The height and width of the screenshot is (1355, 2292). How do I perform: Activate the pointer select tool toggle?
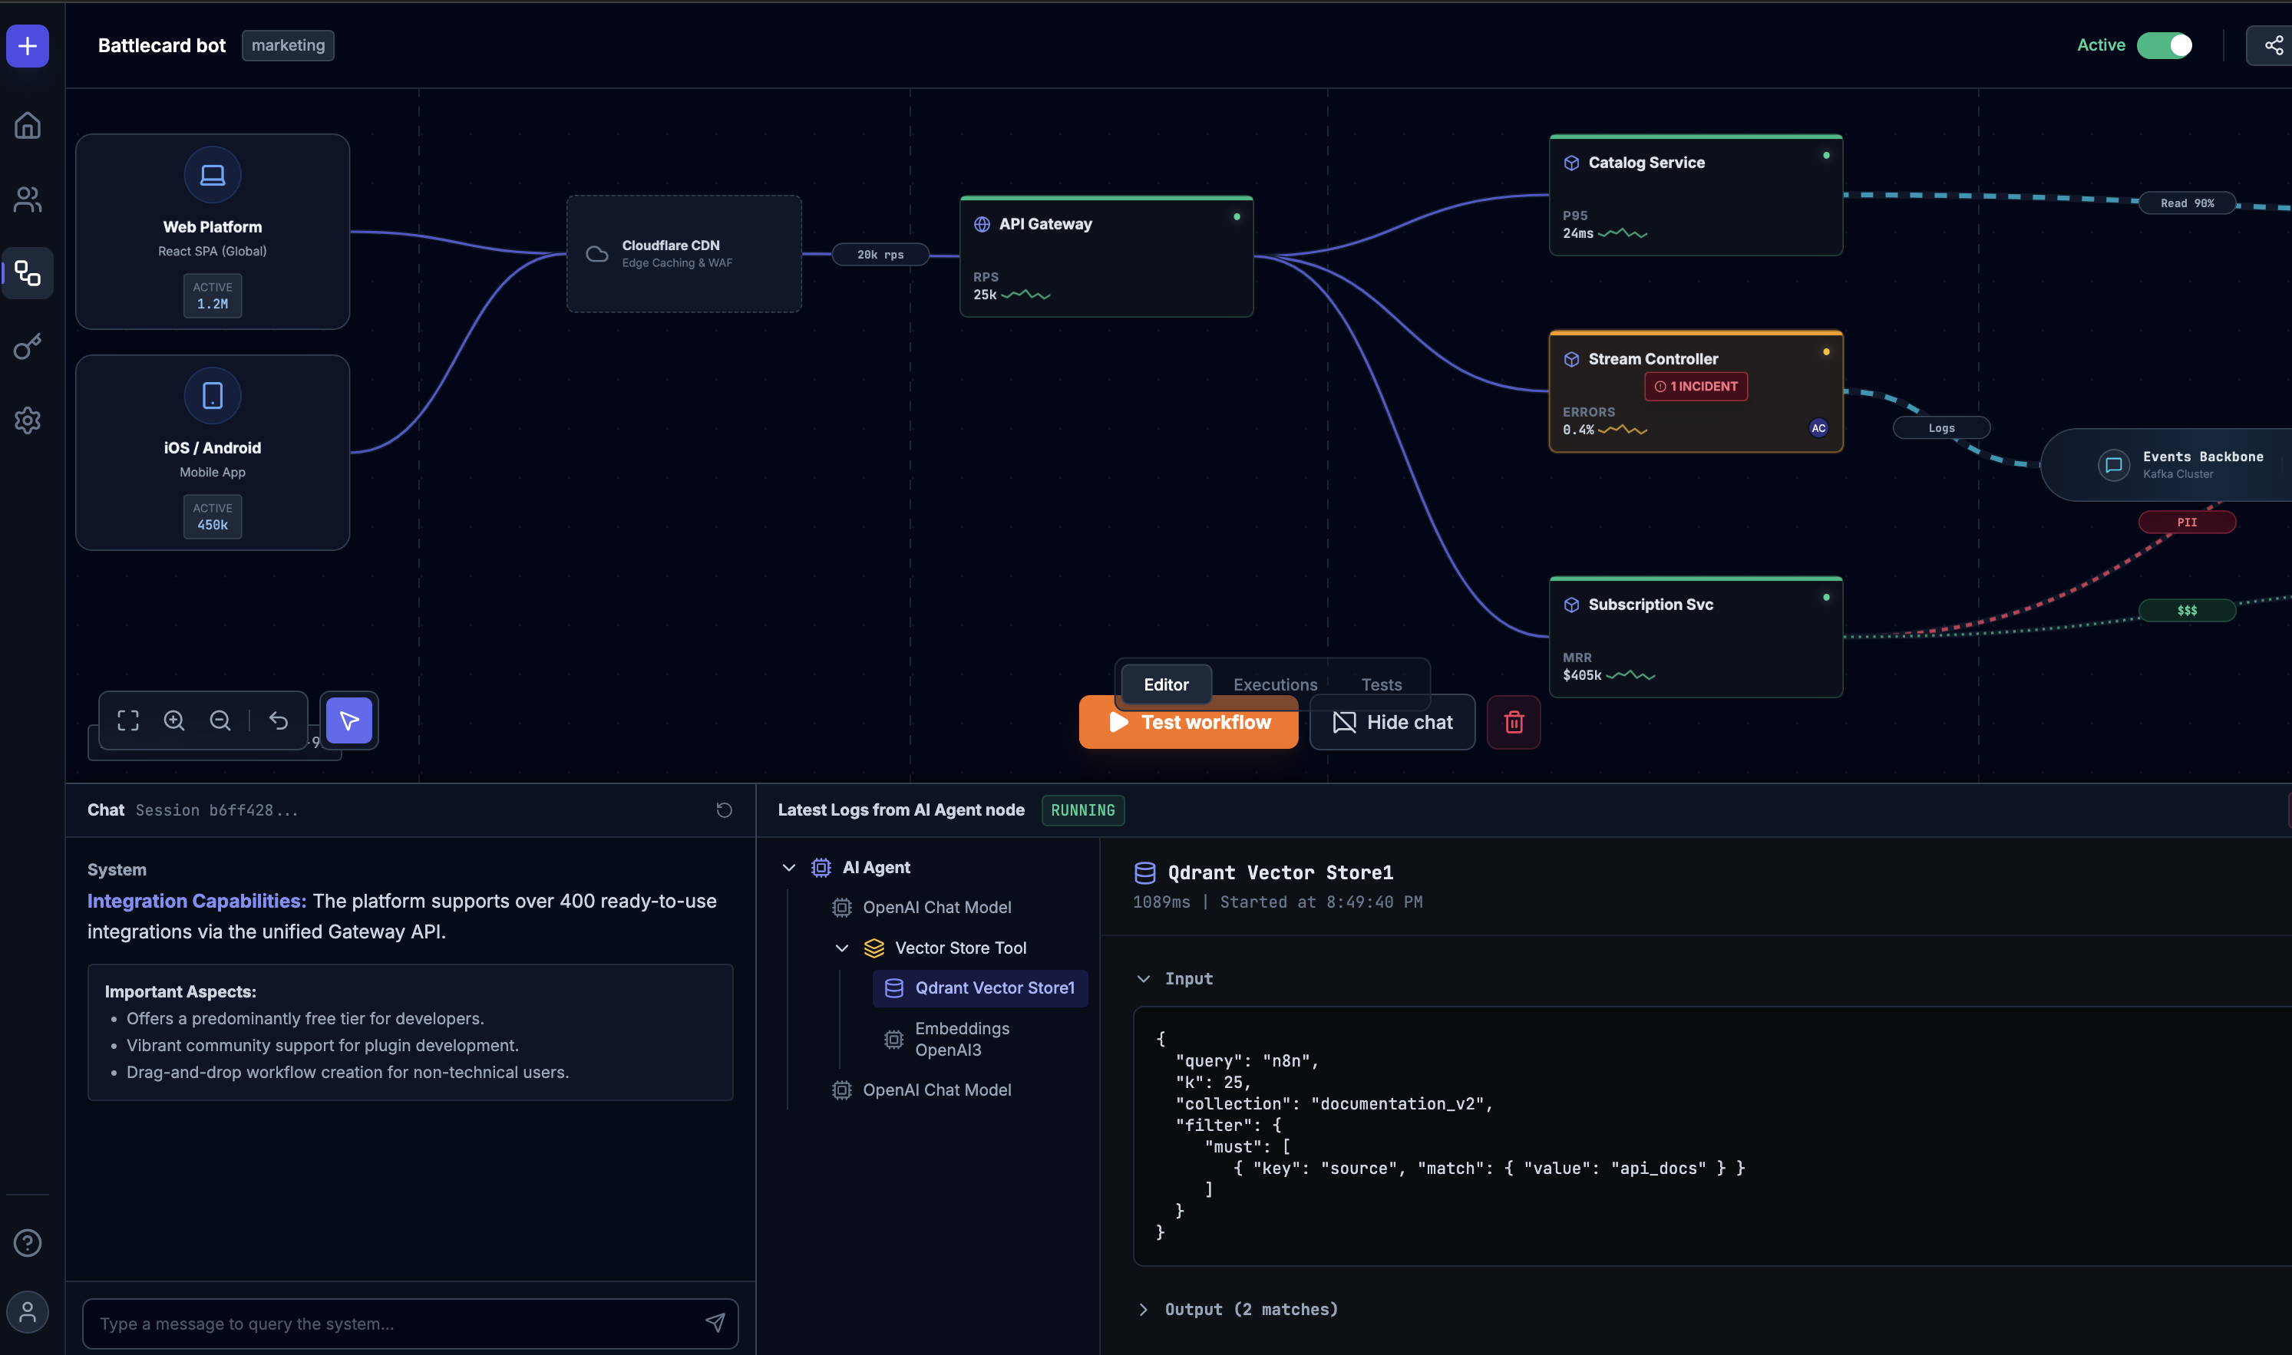point(348,720)
